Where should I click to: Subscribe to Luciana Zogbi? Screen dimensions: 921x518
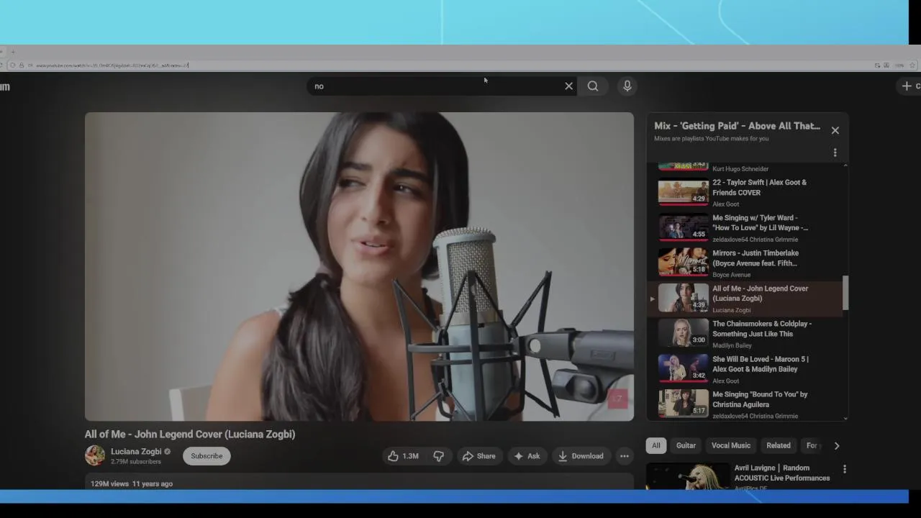[x=207, y=456]
